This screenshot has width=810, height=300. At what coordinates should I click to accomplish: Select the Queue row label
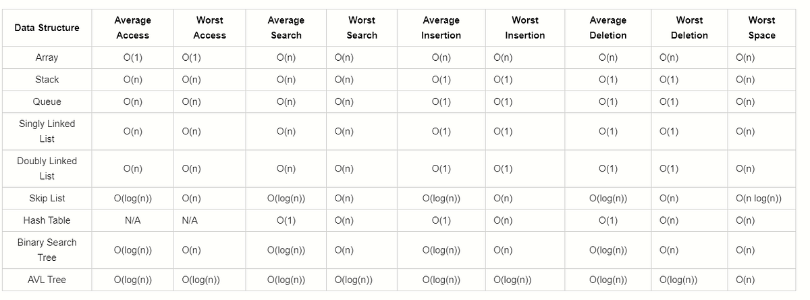coord(47,101)
